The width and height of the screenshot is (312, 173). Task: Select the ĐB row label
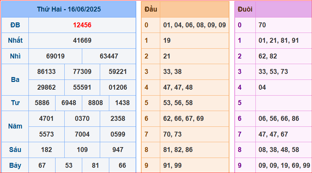pos(15,25)
